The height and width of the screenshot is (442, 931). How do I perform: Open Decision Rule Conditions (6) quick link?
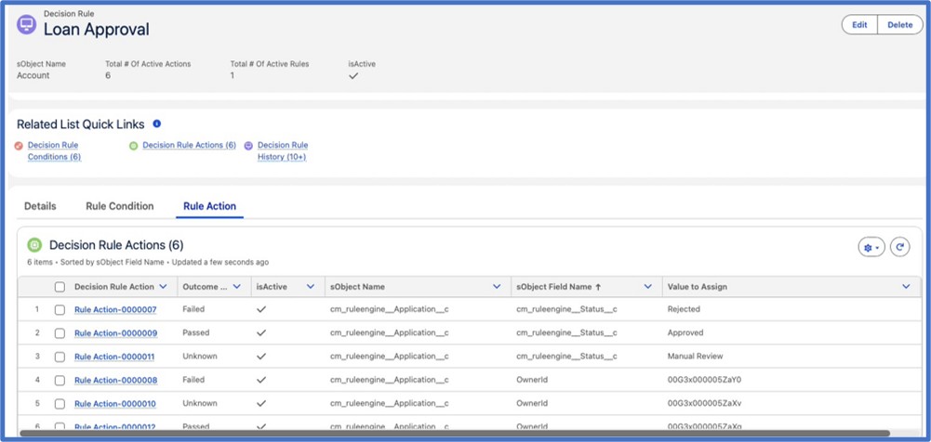click(54, 151)
